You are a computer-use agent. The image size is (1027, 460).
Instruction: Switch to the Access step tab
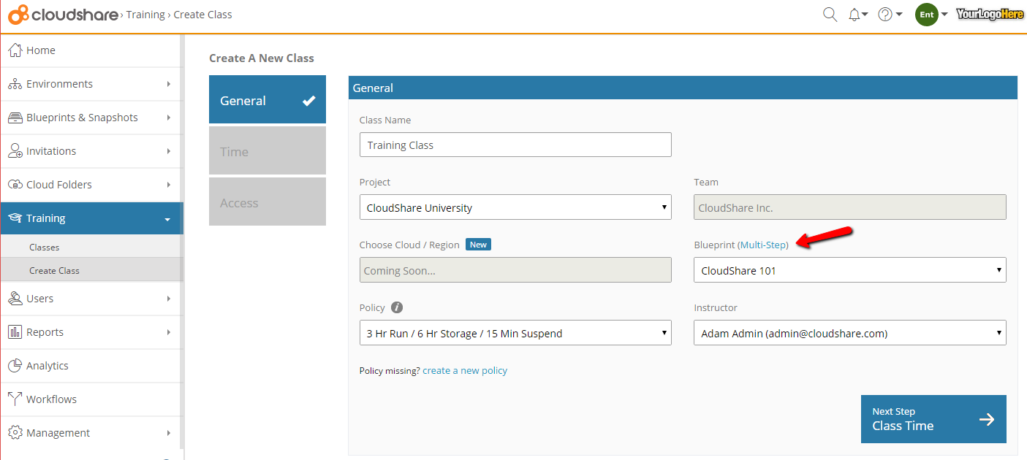click(x=268, y=202)
